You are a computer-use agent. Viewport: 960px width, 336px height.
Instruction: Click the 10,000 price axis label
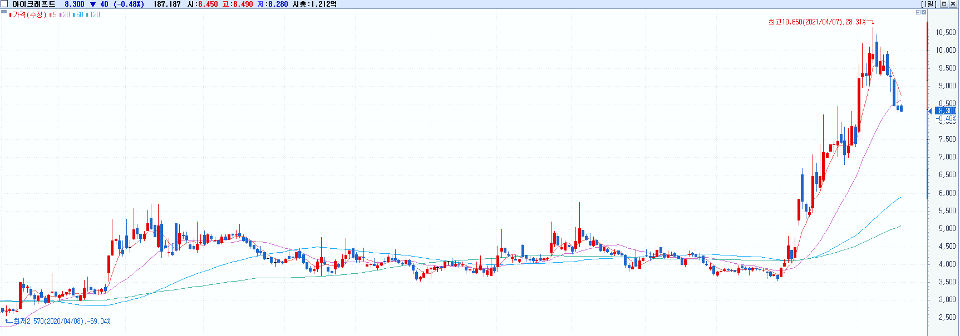(x=946, y=50)
